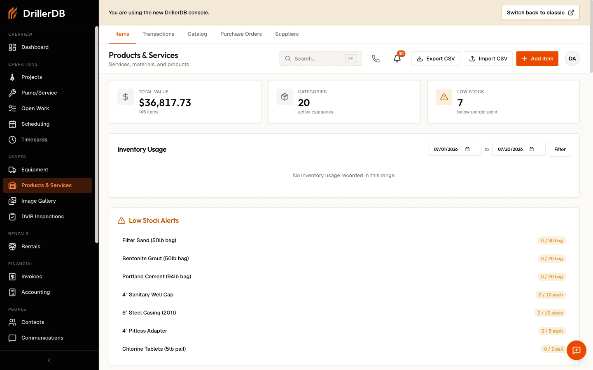This screenshot has height=370, width=593.
Task: Open the chat support floating button
Action: 577,350
